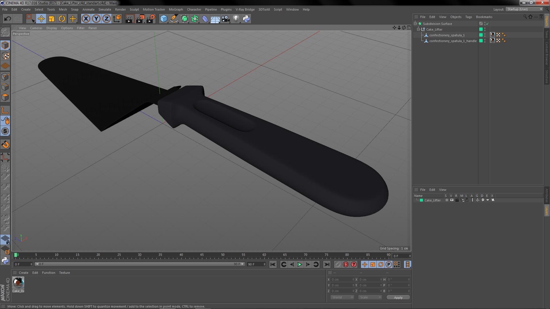This screenshot has width=550, height=309.
Task: Toggle Cake_Lifter layer lock
Action: pyautogui.click(x=467, y=200)
